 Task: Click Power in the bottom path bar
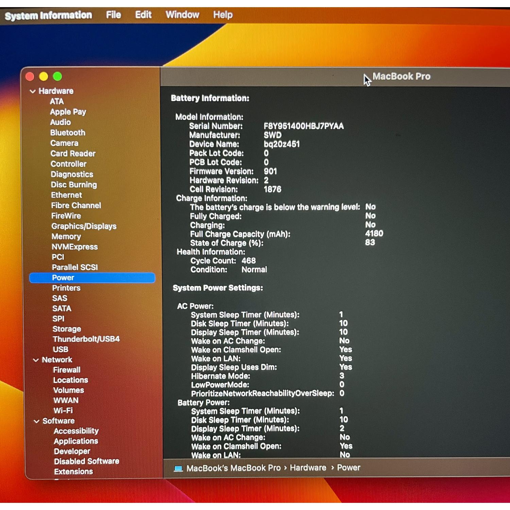pyautogui.click(x=348, y=468)
